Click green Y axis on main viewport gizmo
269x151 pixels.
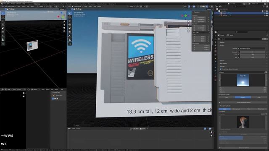tap(185, 16)
